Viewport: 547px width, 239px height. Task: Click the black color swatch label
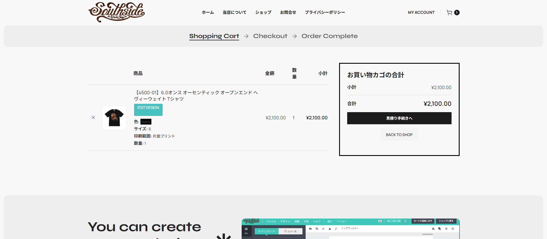(x=146, y=122)
